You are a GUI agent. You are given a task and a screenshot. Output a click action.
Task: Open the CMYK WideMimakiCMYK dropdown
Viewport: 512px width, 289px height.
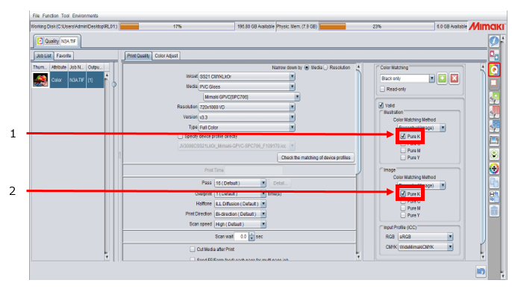[425, 247]
